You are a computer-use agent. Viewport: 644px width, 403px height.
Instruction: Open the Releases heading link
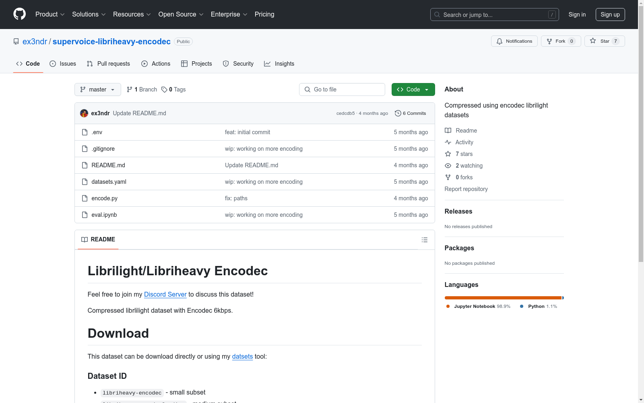point(458,211)
